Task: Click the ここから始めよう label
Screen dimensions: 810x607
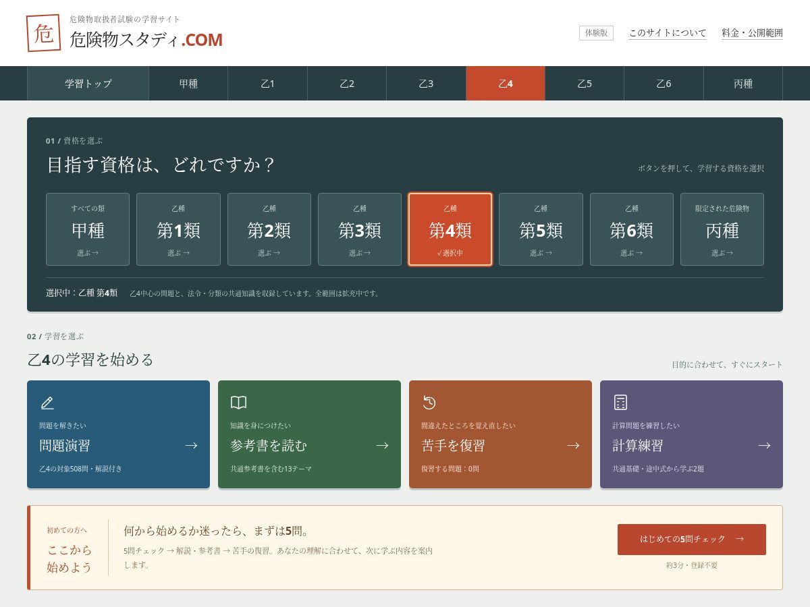Action: (70, 558)
